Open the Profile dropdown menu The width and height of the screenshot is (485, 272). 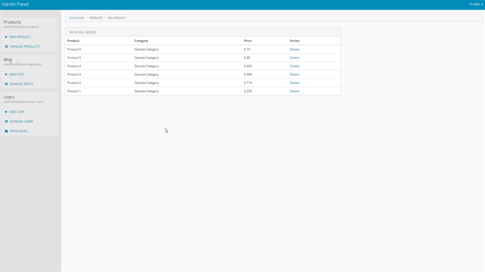(x=476, y=4)
